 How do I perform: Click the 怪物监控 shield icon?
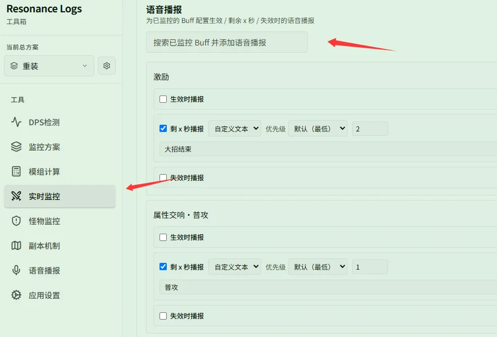pyautogui.click(x=16, y=221)
